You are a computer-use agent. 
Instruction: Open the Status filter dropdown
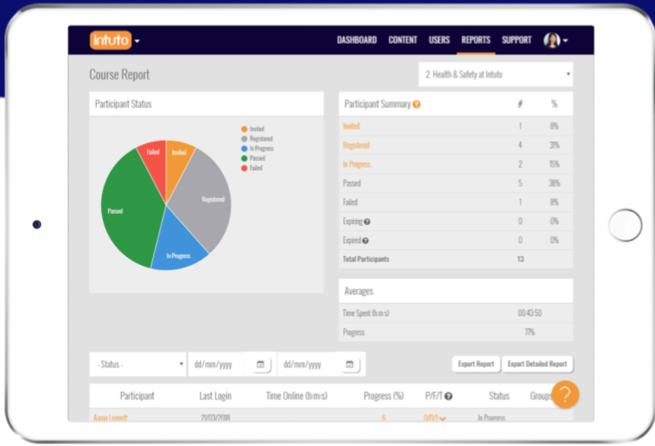pyautogui.click(x=137, y=364)
